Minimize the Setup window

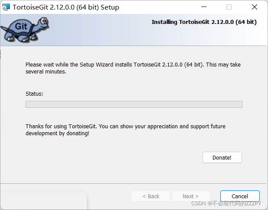click(x=203, y=7)
